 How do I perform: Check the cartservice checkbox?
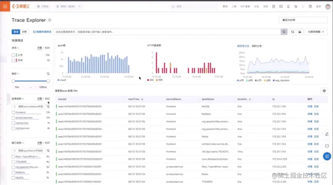point(13,123)
